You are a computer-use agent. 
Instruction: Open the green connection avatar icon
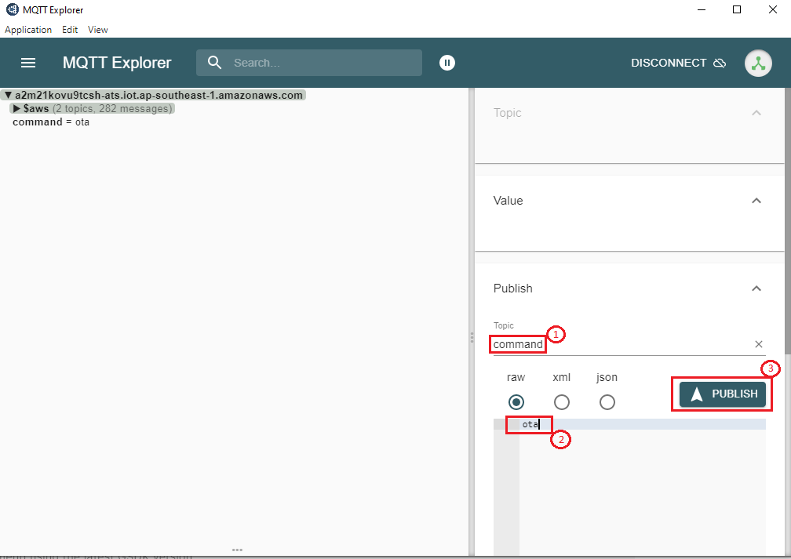(x=758, y=63)
